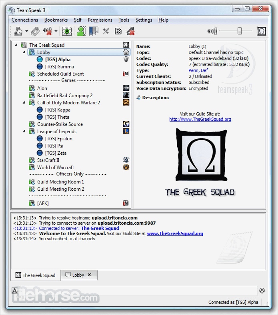Click the speaker volume icon
This screenshot has height=315, width=278.
pos(212,31)
